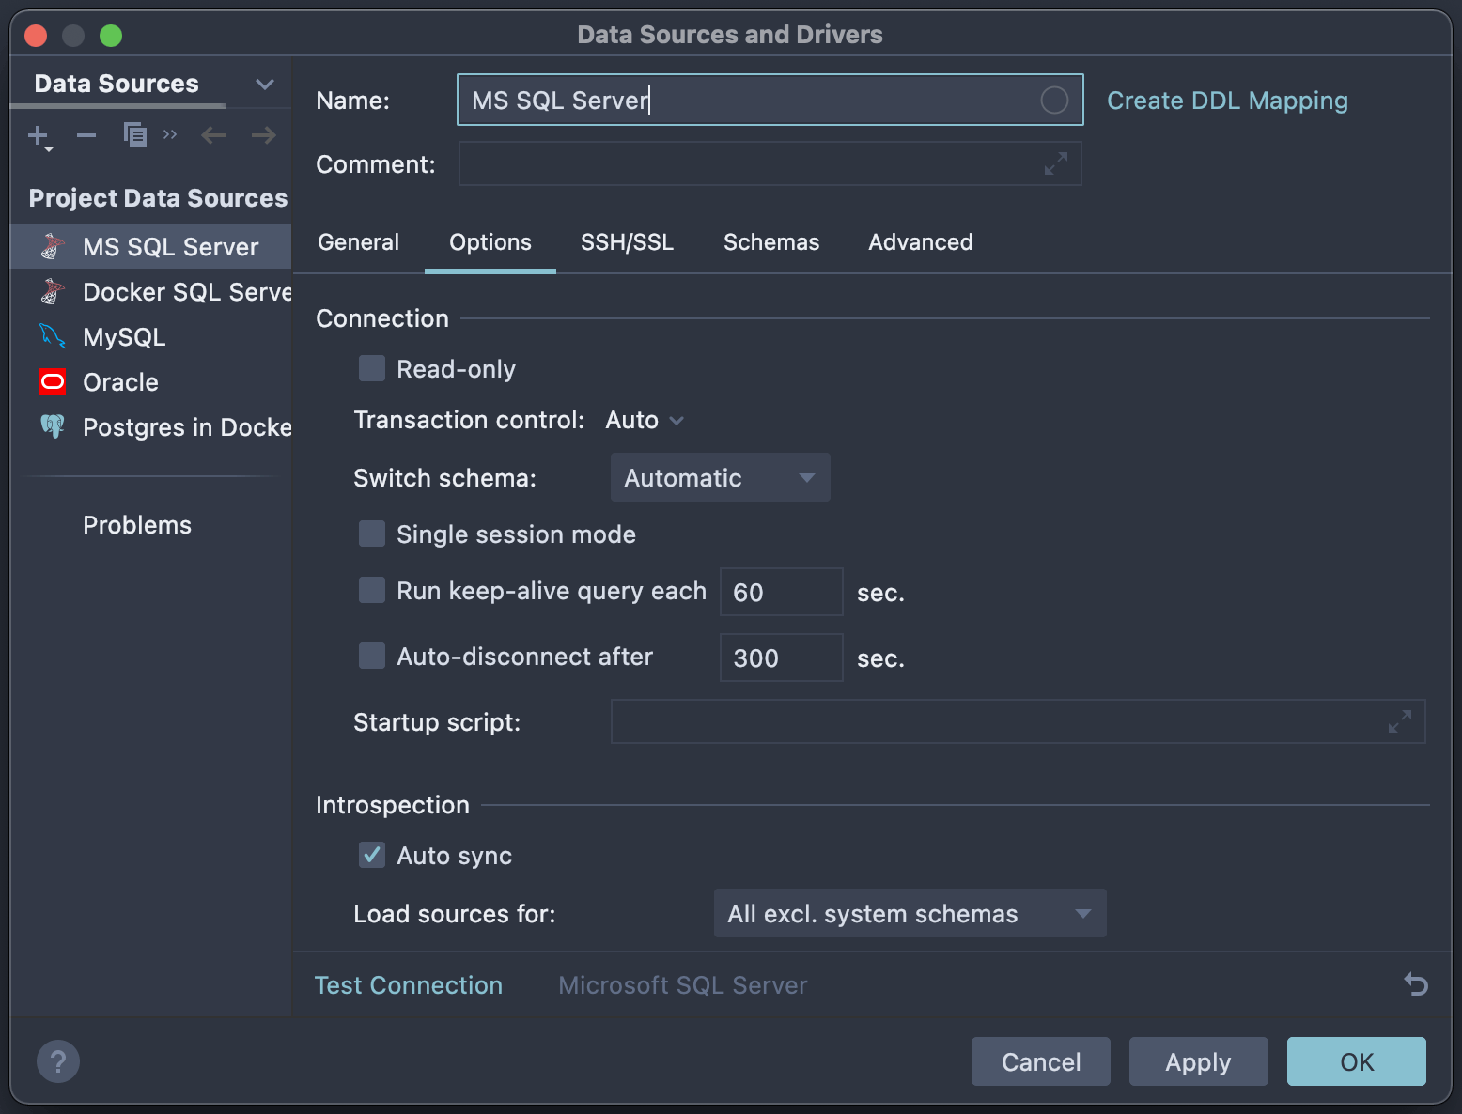
Task: Open the Load sources for dropdown
Action: click(910, 913)
